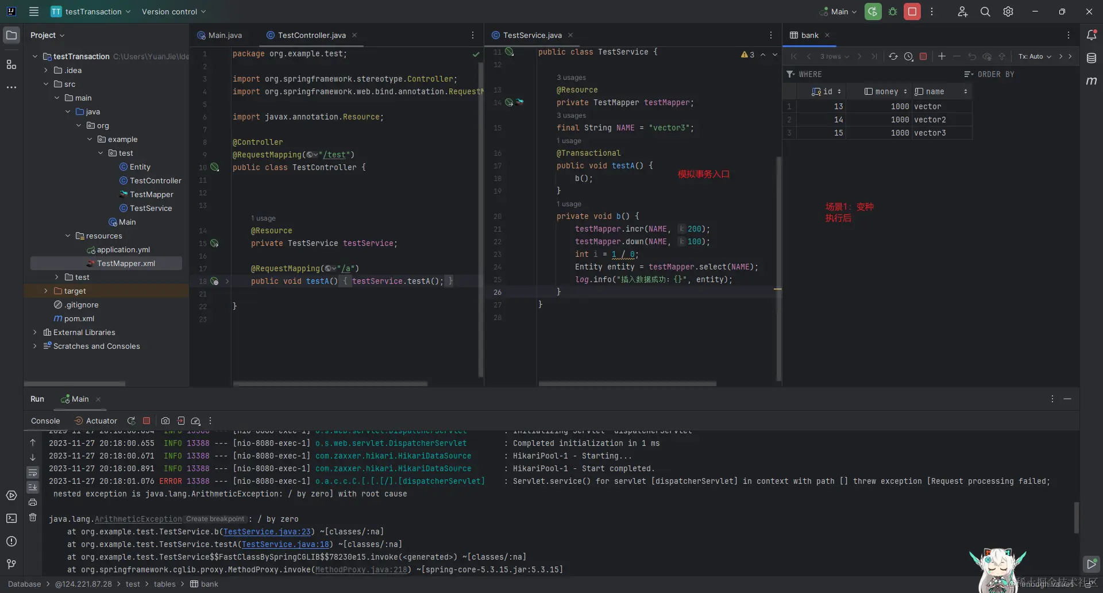Collapse the resources folder
The height and width of the screenshot is (593, 1103).
[68, 236]
